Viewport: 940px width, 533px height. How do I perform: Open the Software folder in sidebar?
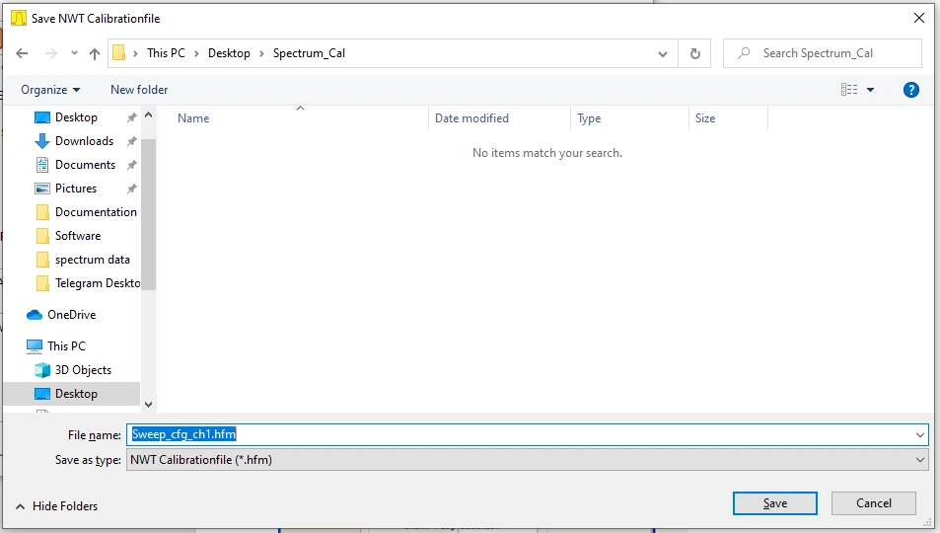tap(78, 236)
